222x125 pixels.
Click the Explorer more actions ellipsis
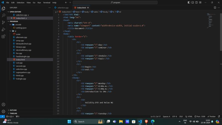coord(50,8)
